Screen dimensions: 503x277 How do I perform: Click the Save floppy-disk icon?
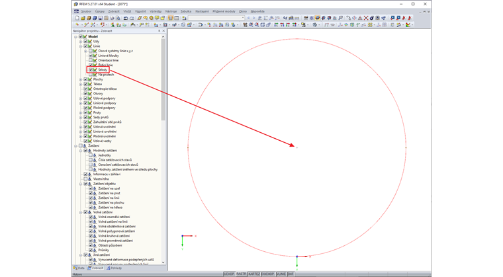[101, 18]
